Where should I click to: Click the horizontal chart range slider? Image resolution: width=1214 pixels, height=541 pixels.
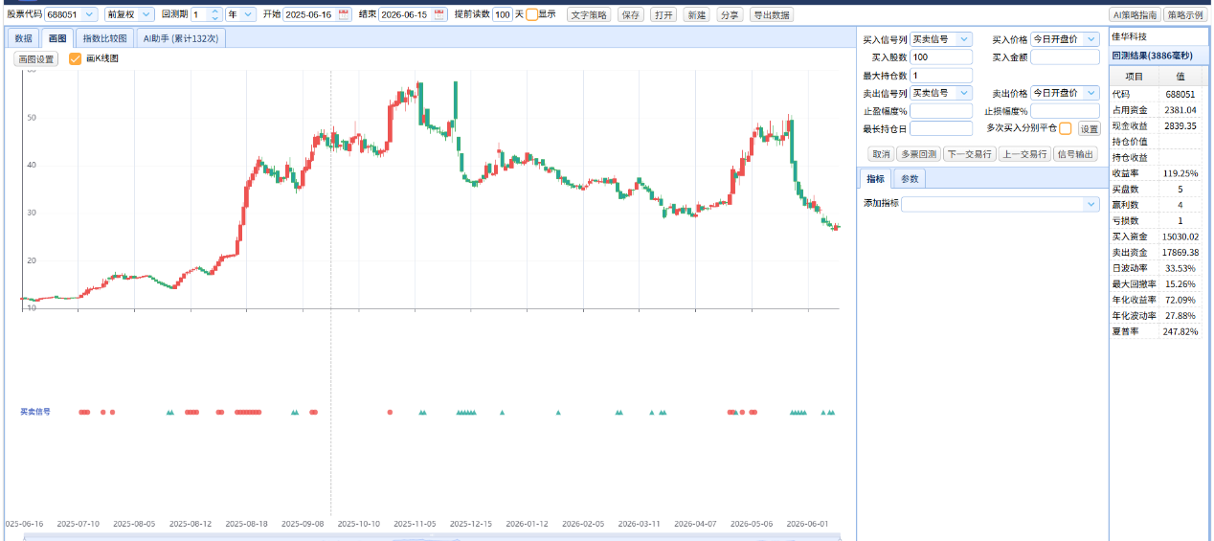tap(431, 538)
